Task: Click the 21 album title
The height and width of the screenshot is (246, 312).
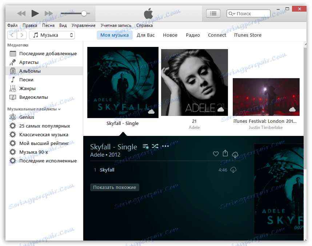Action: [x=194, y=121]
